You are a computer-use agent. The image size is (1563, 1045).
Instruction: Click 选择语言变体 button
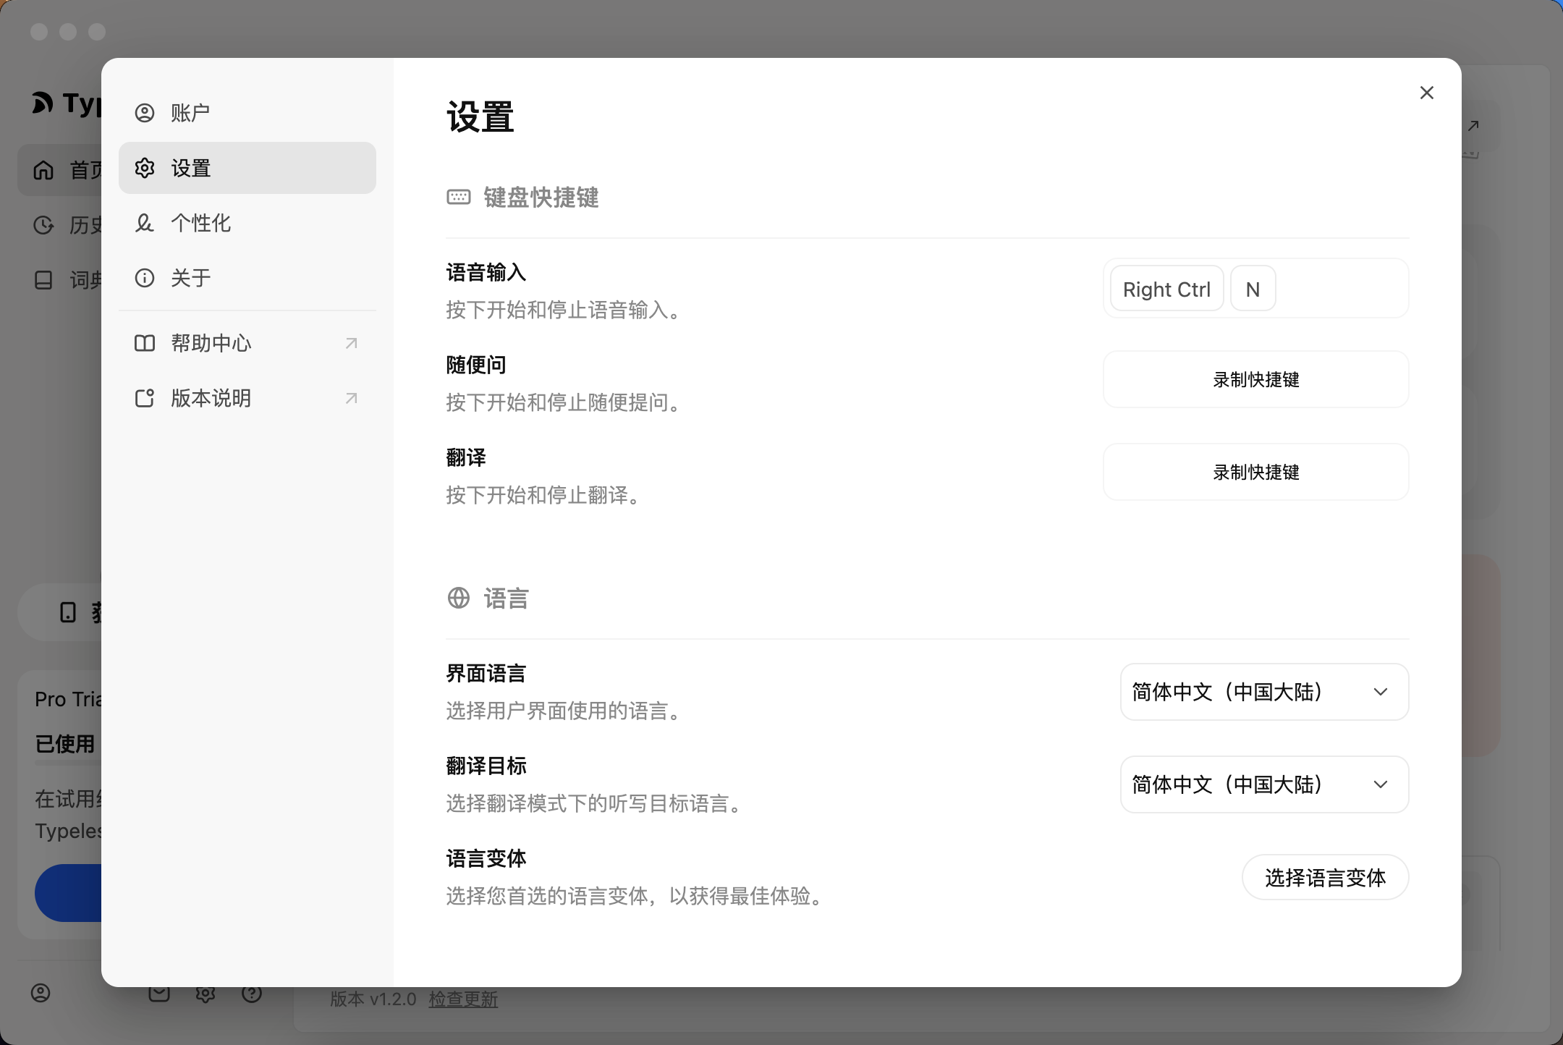[1325, 878]
